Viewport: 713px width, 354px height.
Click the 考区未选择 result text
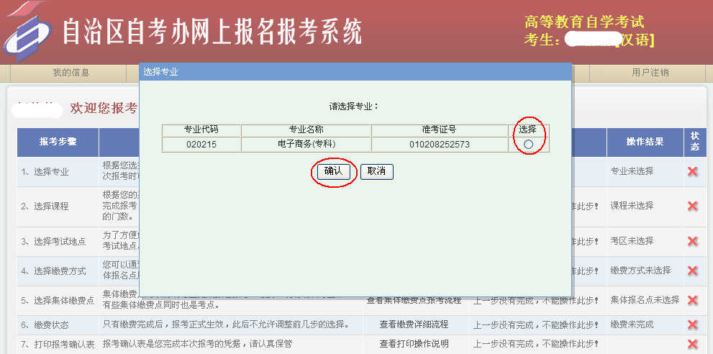click(x=632, y=241)
